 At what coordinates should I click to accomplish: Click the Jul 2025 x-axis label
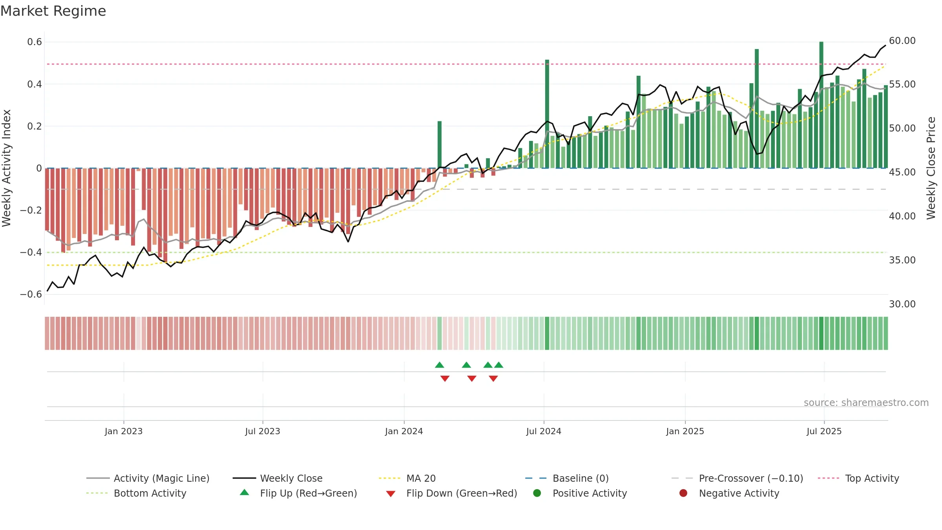click(824, 431)
